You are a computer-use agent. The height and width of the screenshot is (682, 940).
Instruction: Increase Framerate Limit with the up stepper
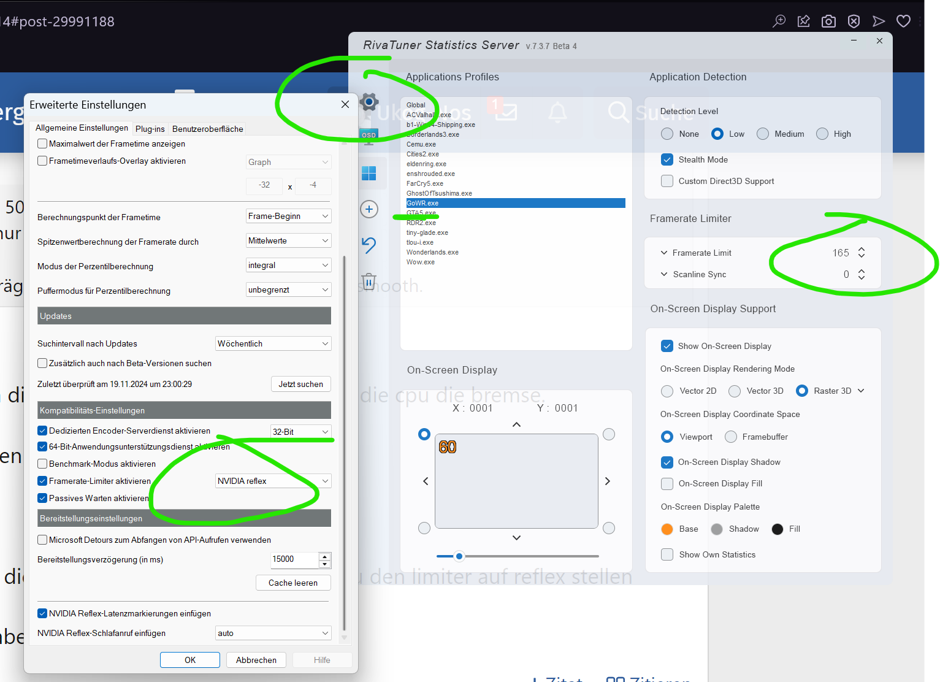tap(862, 249)
